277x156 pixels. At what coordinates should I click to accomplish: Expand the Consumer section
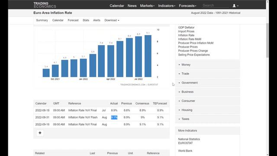(208, 101)
